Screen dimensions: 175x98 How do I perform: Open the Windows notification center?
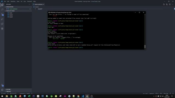pyautogui.click(x=172, y=96)
